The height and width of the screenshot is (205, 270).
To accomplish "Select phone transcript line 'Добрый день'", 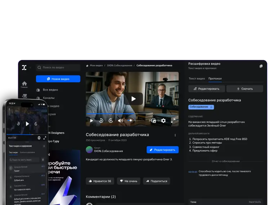I will pos(19,180).
